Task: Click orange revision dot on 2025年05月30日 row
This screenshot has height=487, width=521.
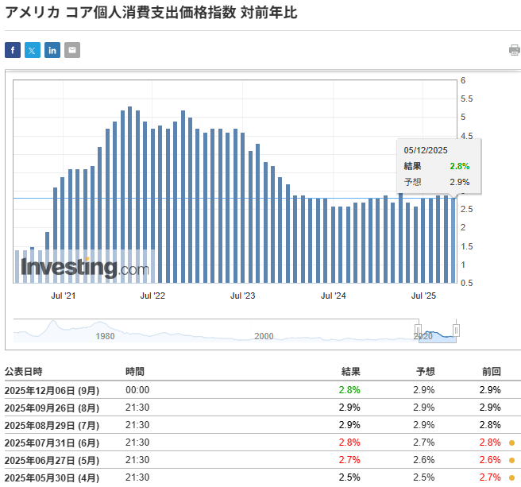Action: [512, 477]
